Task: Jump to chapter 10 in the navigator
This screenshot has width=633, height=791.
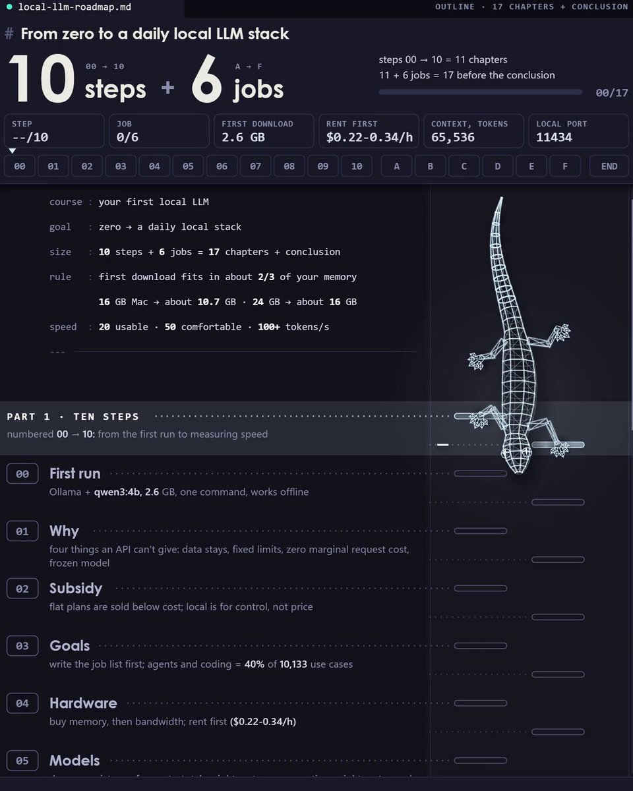Action: coord(357,166)
